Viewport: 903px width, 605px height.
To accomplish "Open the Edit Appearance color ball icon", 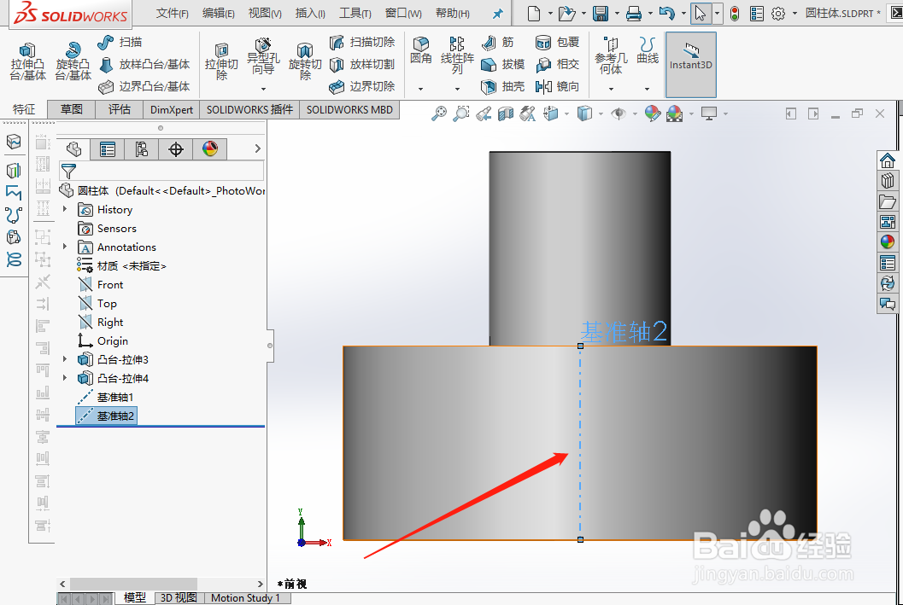I will 652,113.
